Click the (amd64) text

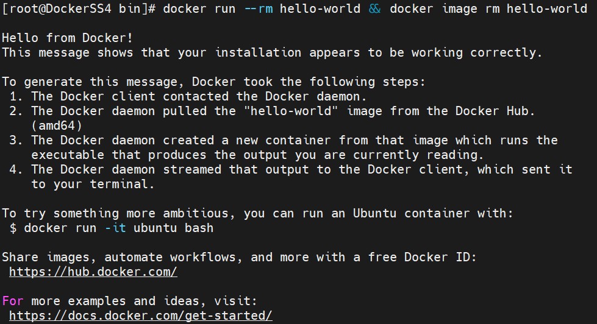click(57, 125)
